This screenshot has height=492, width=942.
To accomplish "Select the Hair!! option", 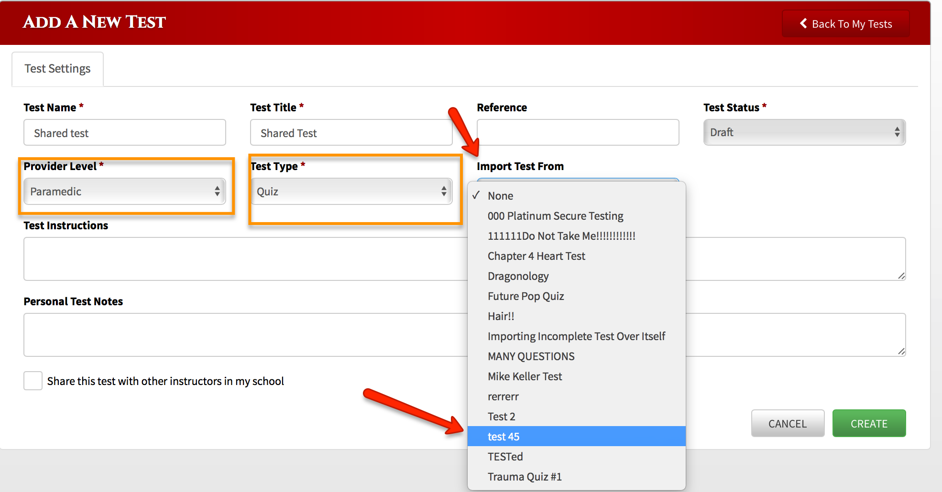I will [576, 316].
